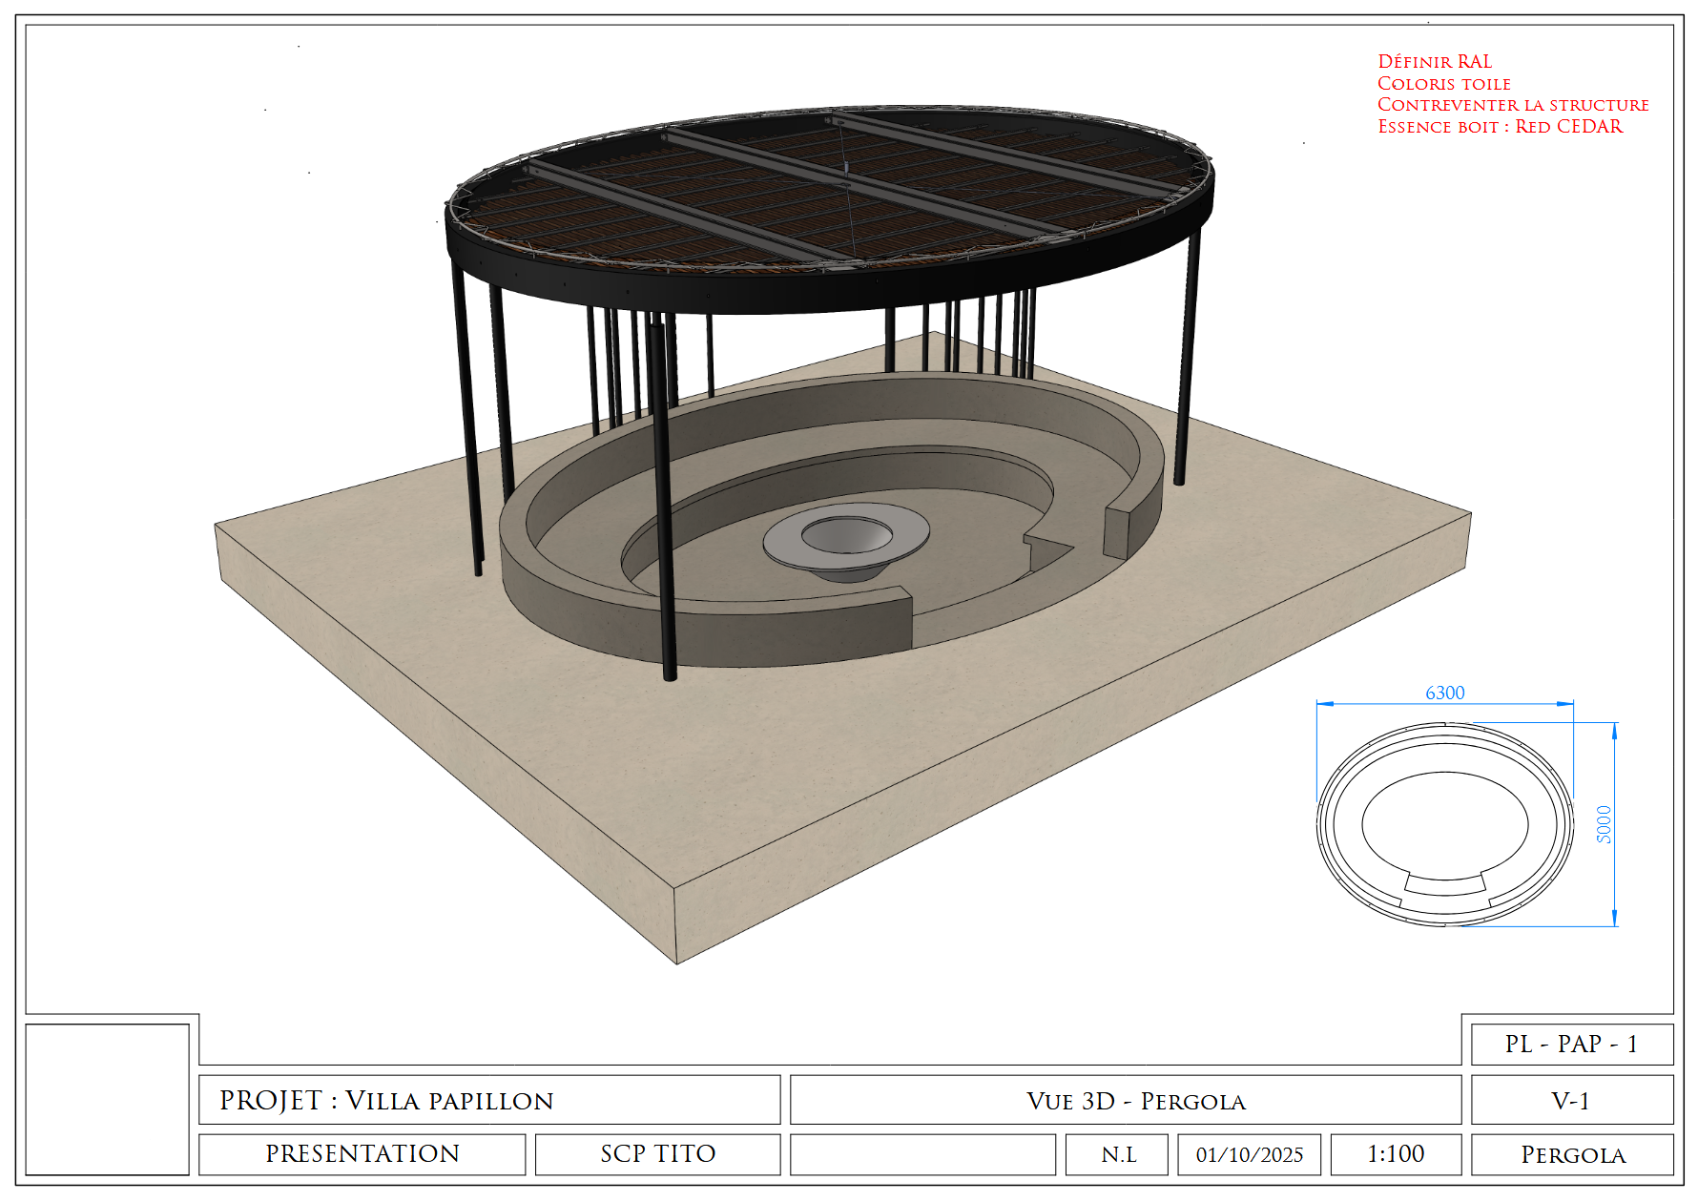Select the 'Coloris toile' annotation text

(1443, 84)
